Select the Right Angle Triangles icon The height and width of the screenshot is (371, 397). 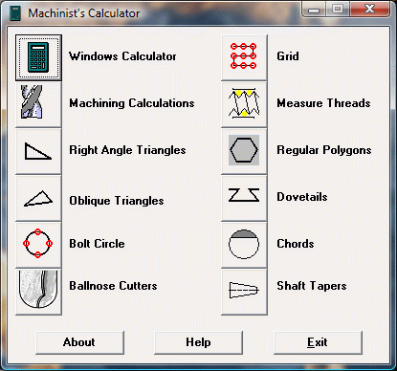[38, 151]
